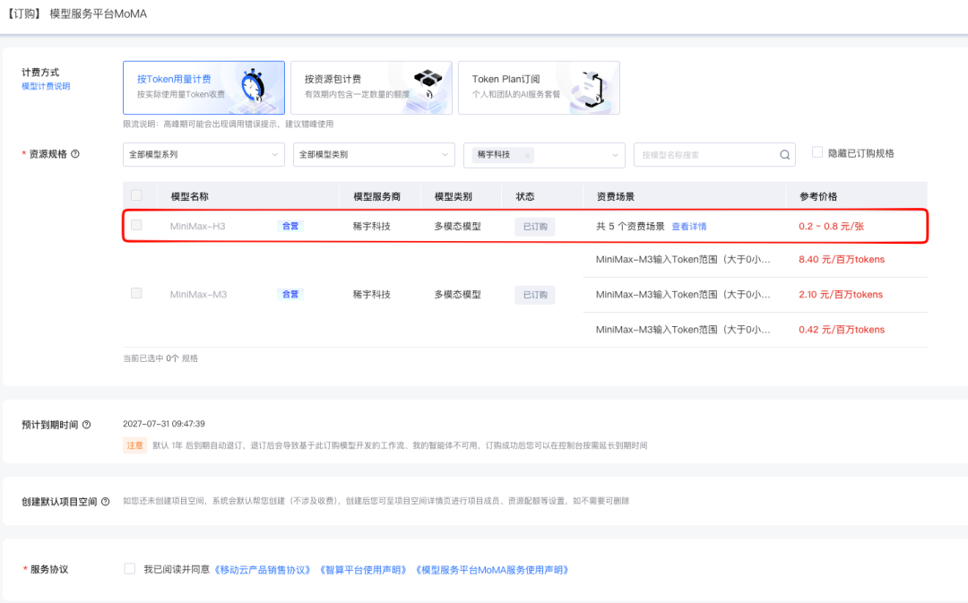Open the 模型计费说明 link
This screenshot has width=968, height=603.
[x=46, y=86]
